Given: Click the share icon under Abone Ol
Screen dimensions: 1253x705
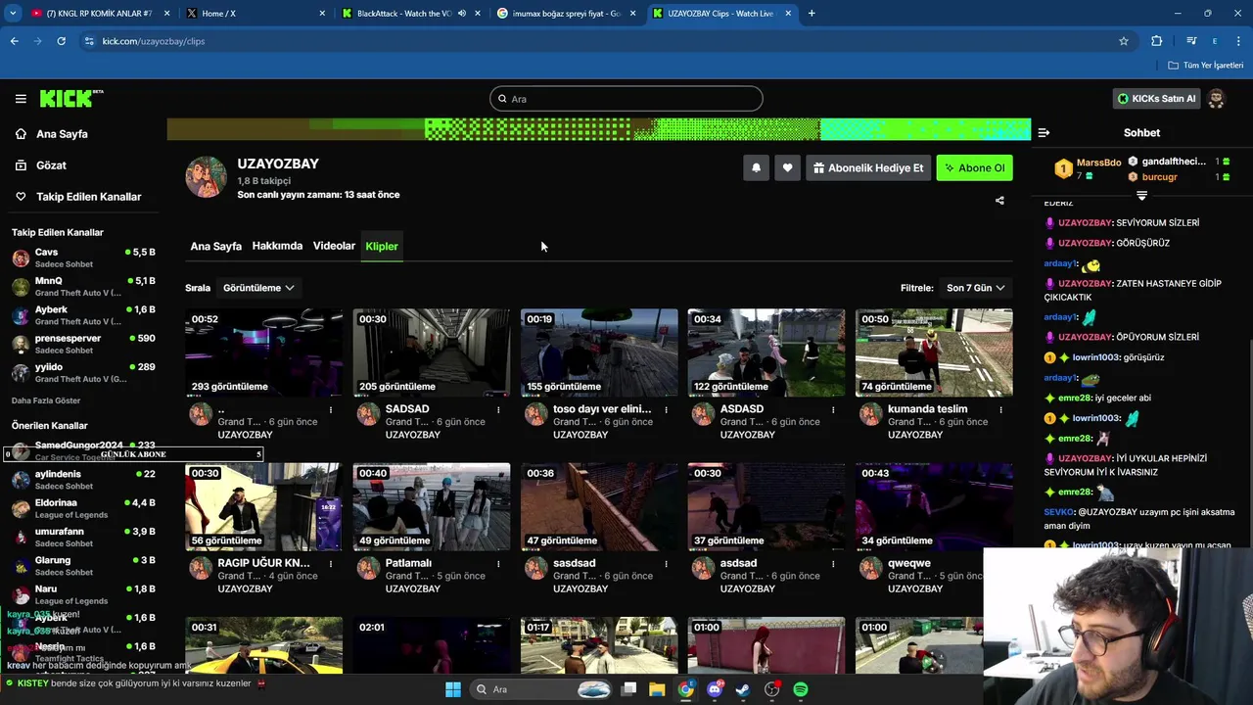Looking at the screenshot, I should [x=999, y=201].
